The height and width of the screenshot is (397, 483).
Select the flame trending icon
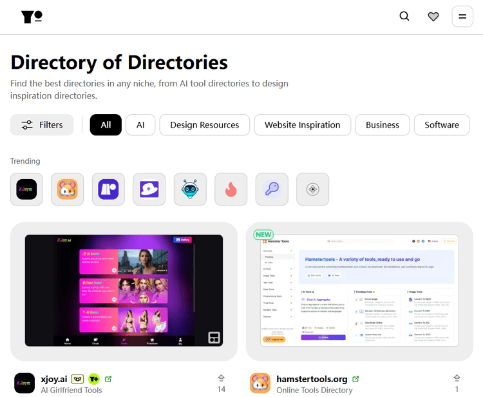(x=231, y=189)
